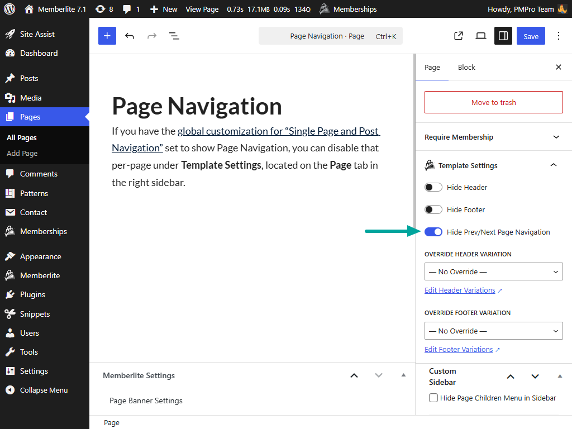Go to All Pages submenu
The width and height of the screenshot is (572, 429).
tap(22, 138)
